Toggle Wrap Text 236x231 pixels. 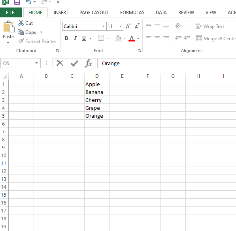point(210,26)
